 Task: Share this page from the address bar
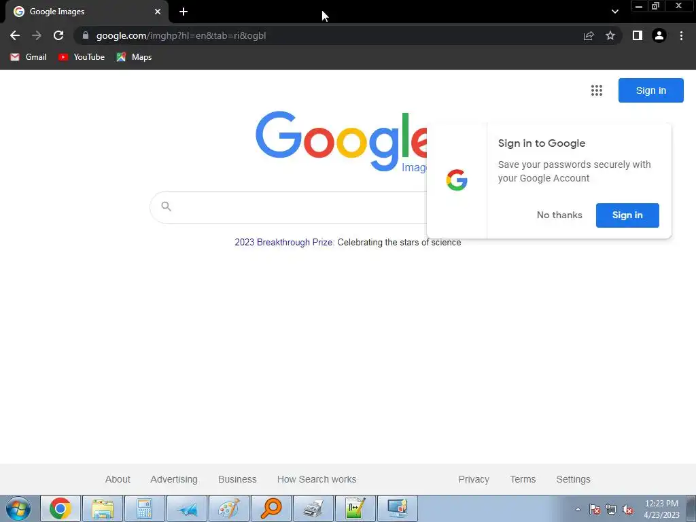(589, 35)
